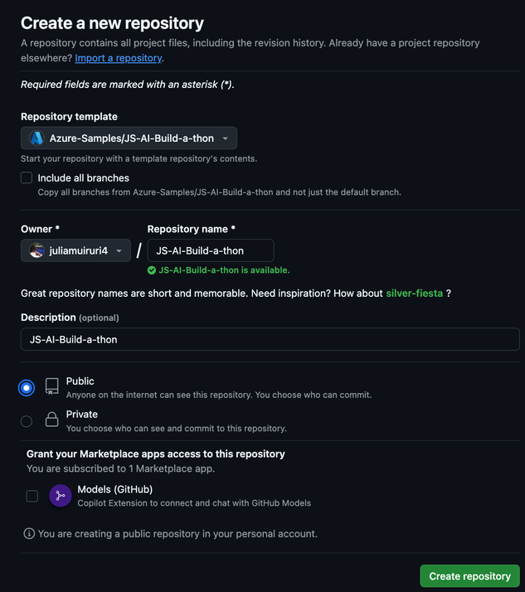Viewport: 525px width, 592px height.
Task: Select the Public radio button
Action: (x=27, y=387)
